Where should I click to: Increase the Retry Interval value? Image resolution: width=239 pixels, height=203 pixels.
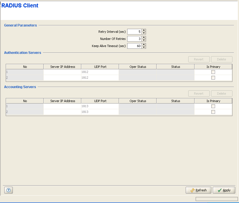pos(144,31)
